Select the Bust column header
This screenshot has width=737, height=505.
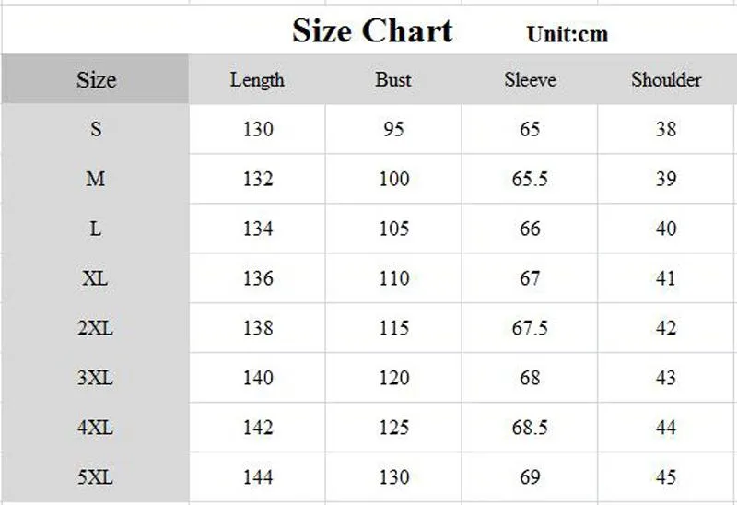[393, 79]
